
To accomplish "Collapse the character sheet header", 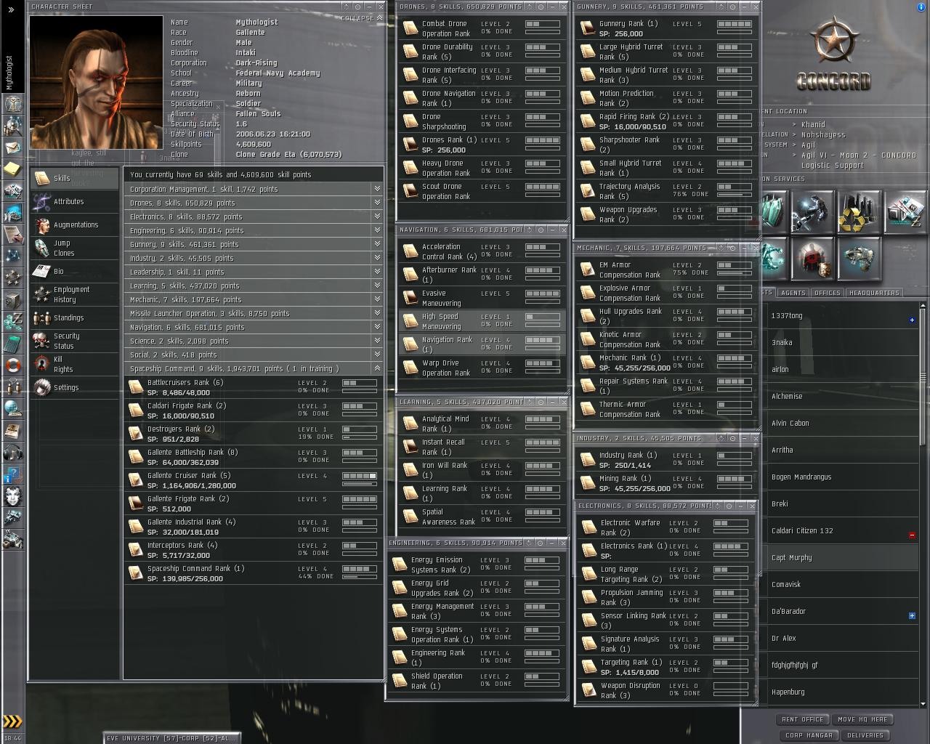I will (x=362, y=18).
